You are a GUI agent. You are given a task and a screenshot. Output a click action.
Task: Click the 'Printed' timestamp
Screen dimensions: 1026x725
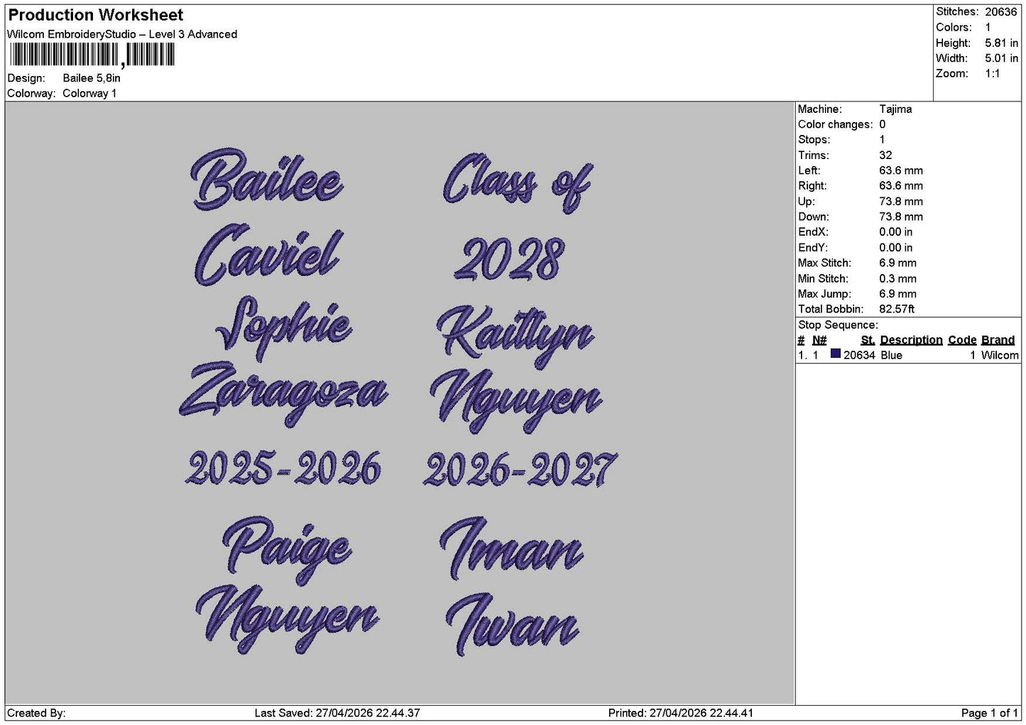pos(681,713)
